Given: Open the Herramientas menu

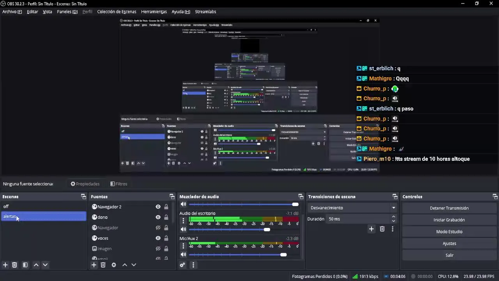Looking at the screenshot, I should [x=154, y=12].
